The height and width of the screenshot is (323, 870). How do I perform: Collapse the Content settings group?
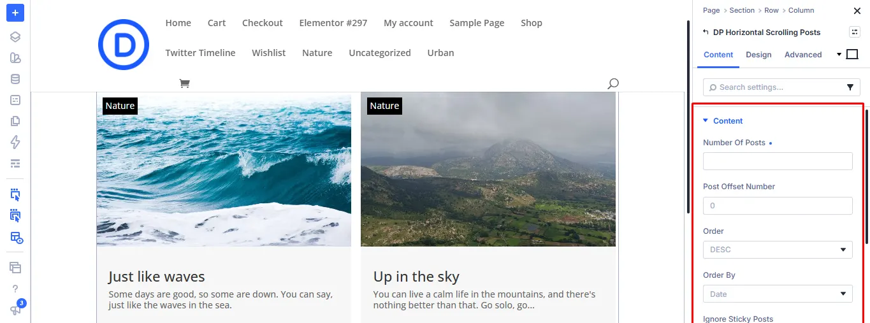[x=723, y=120]
